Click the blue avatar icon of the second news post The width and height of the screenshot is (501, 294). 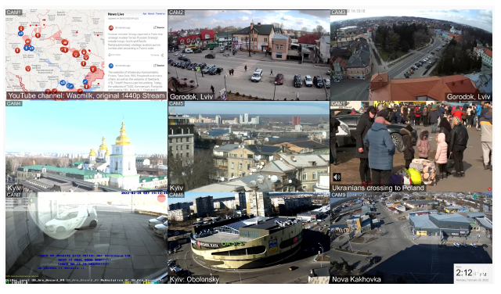(111, 66)
